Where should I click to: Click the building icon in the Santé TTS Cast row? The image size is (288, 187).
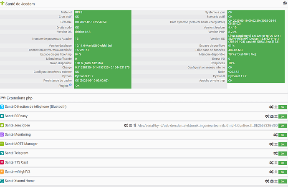click(276, 162)
